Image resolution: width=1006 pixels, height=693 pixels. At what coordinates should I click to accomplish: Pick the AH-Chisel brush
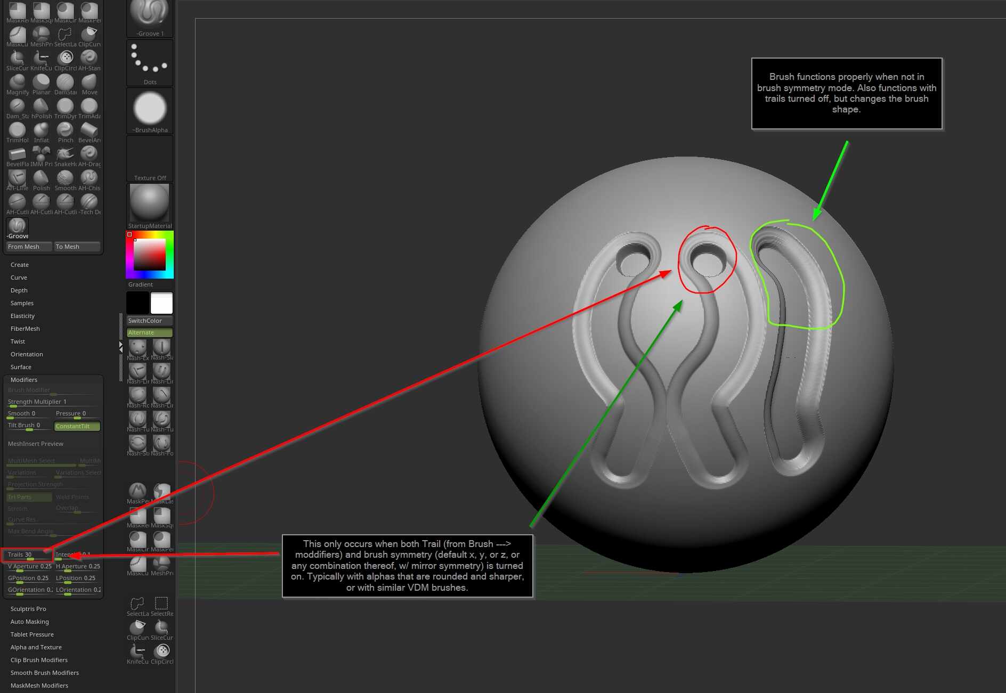(89, 180)
